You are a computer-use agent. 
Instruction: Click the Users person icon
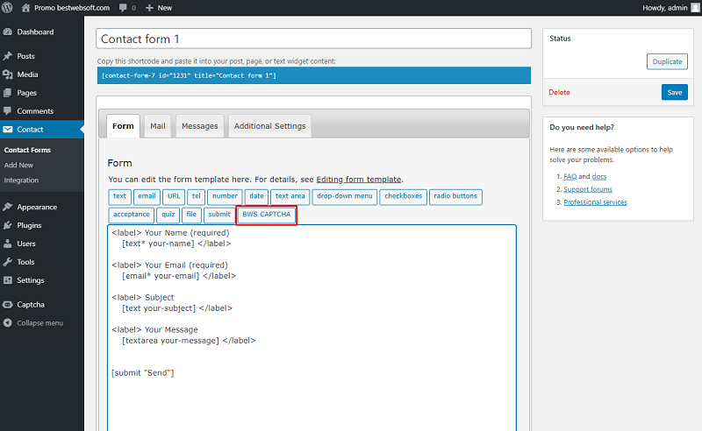(x=8, y=244)
